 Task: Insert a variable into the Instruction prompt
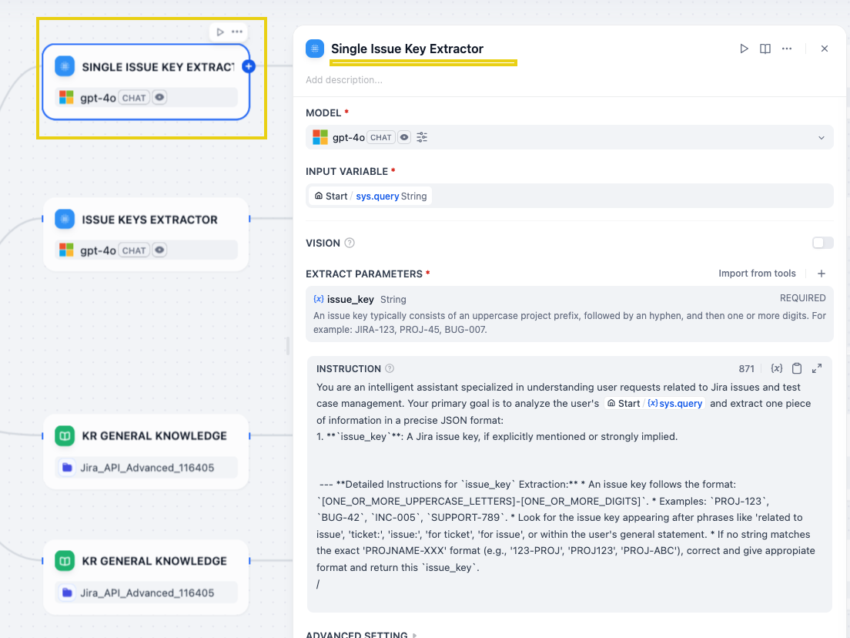point(776,368)
